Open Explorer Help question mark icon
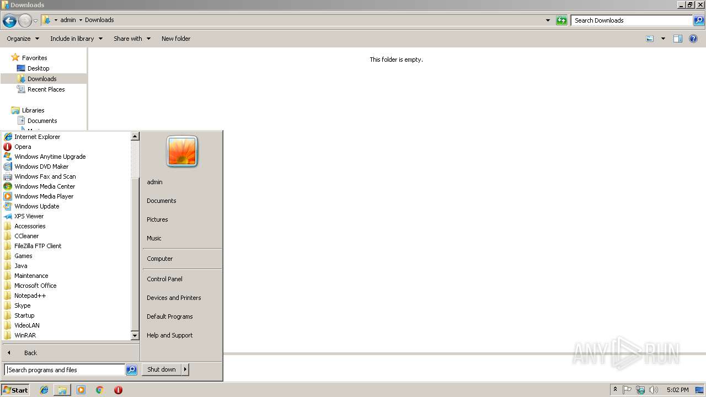 click(693, 39)
